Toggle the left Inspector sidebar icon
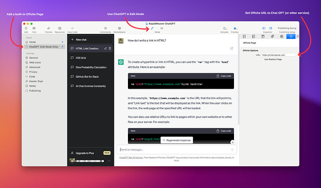 [x=264, y=28]
